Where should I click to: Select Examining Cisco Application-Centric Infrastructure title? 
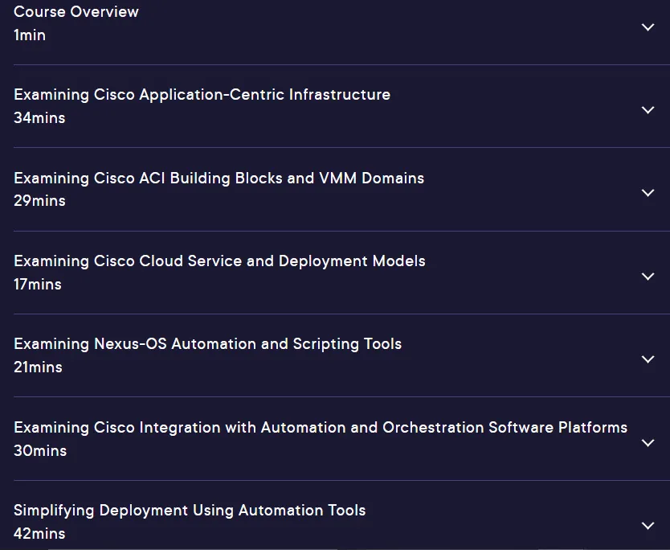tap(202, 95)
